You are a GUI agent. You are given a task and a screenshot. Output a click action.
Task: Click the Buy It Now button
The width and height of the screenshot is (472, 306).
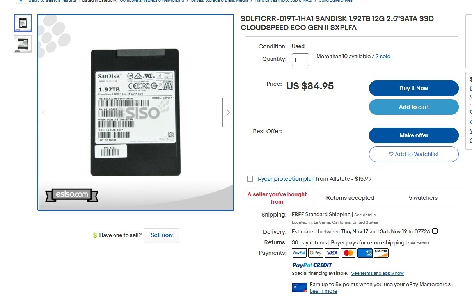(414, 88)
